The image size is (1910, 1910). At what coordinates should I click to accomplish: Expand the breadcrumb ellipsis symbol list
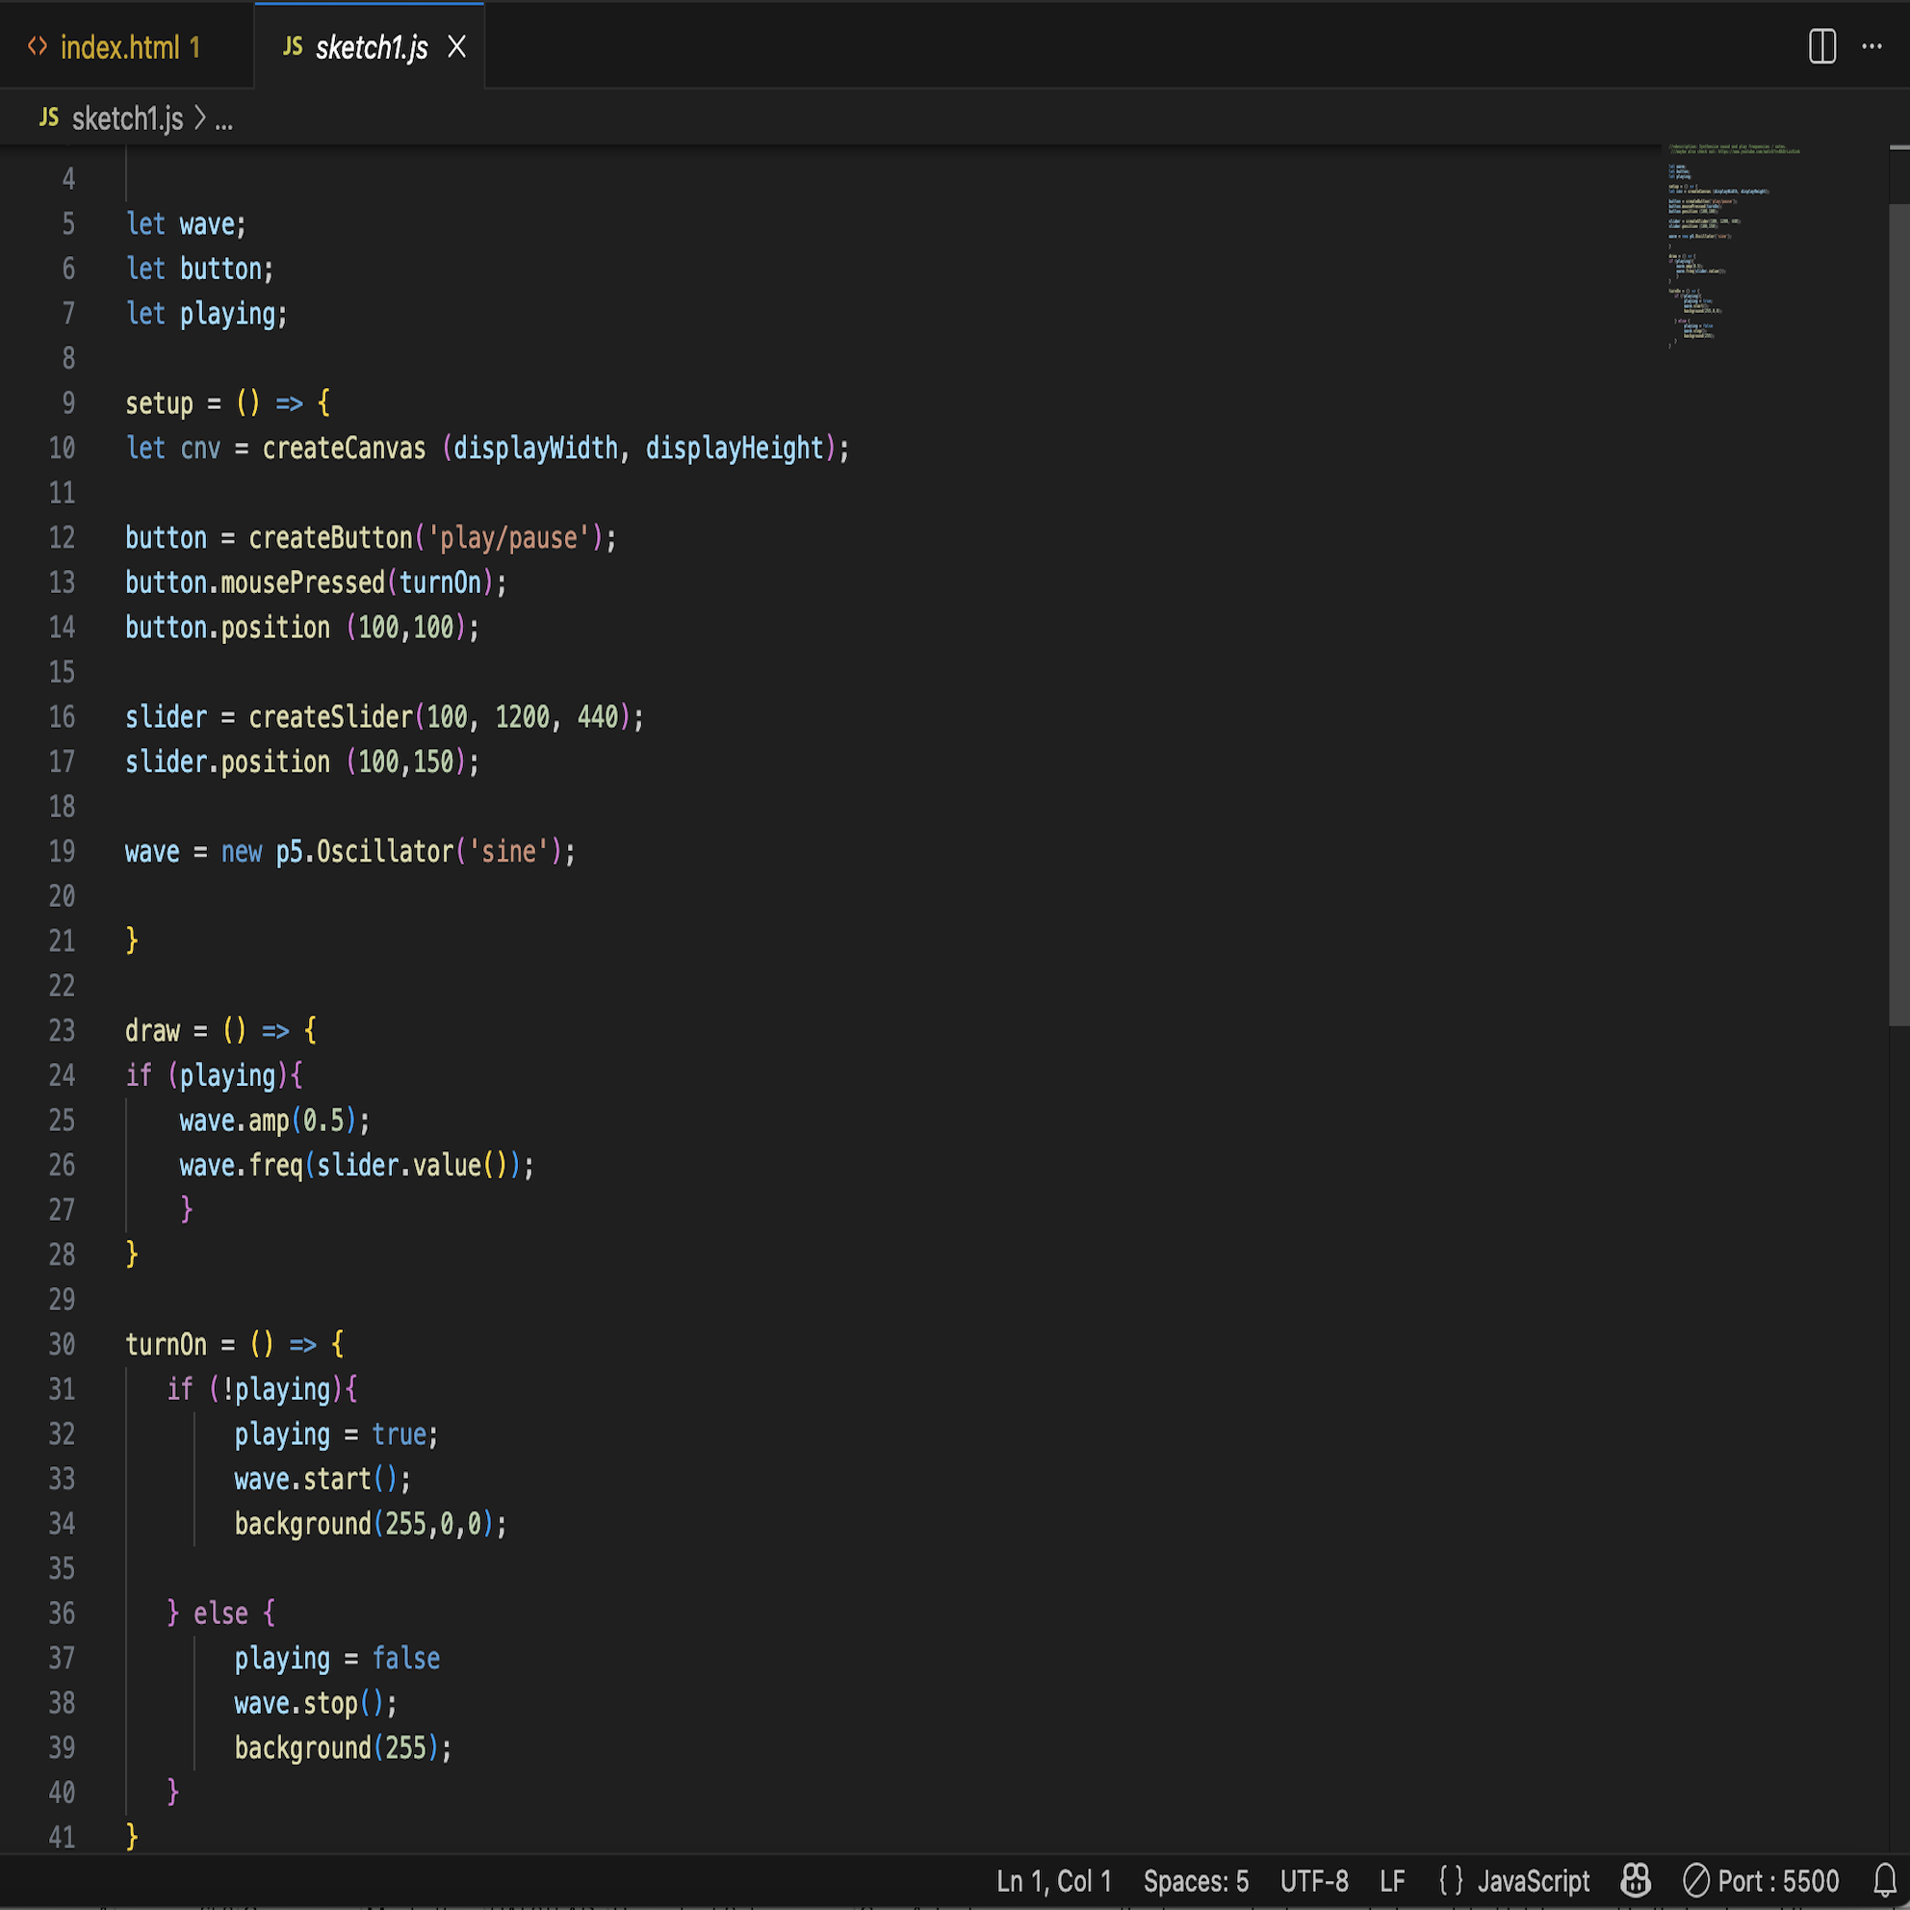(224, 121)
